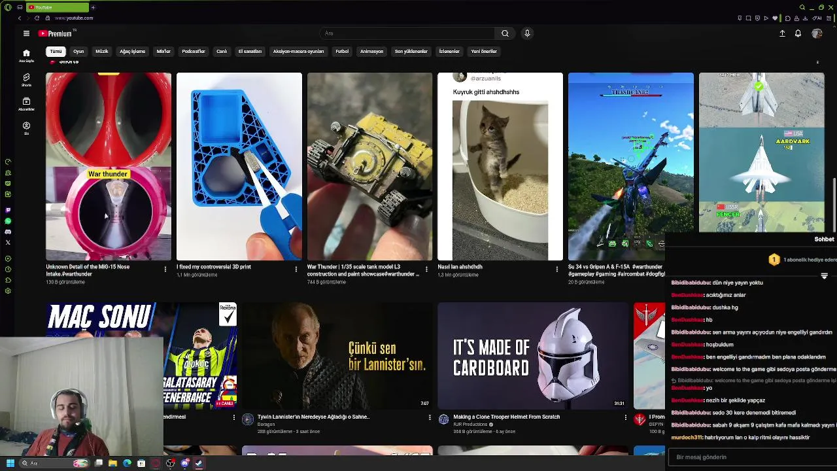The height and width of the screenshot is (471, 837).
Task: Collapse the Sohbet chat expander arrow
Action: click(x=824, y=276)
